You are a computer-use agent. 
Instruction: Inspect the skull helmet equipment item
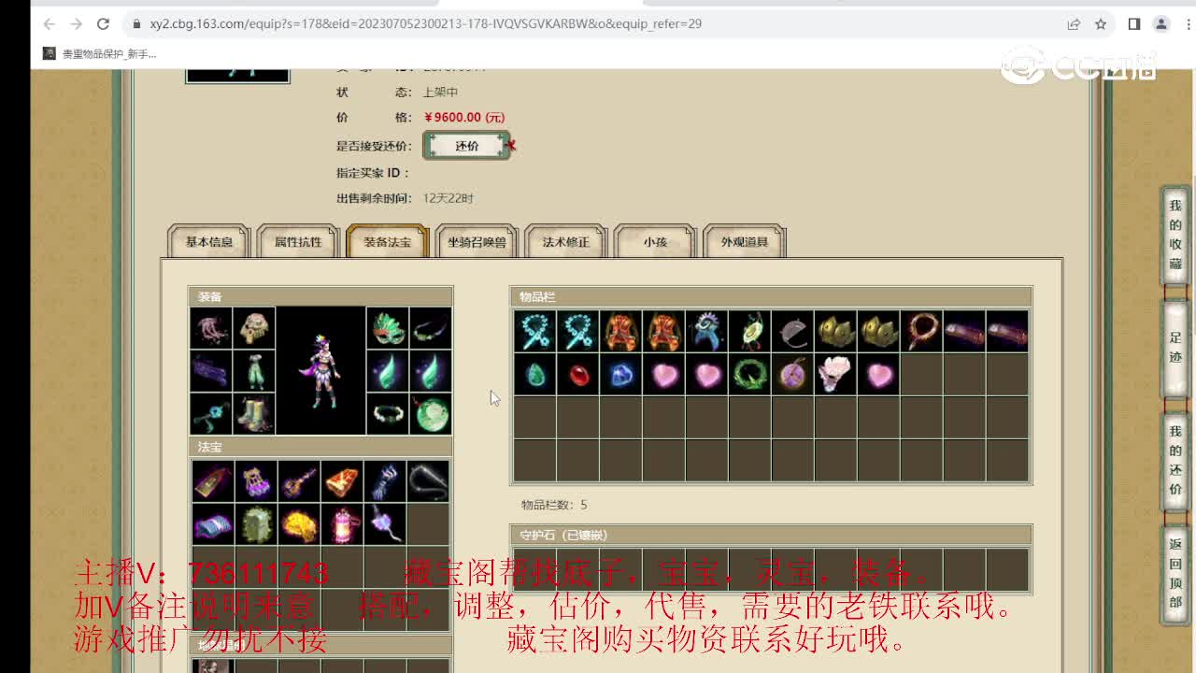pyautogui.click(x=254, y=328)
